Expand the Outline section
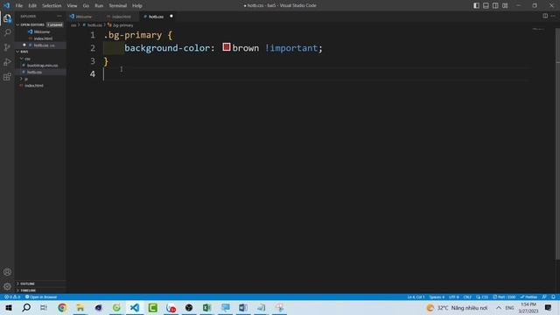The height and width of the screenshot is (315, 560). 40,283
